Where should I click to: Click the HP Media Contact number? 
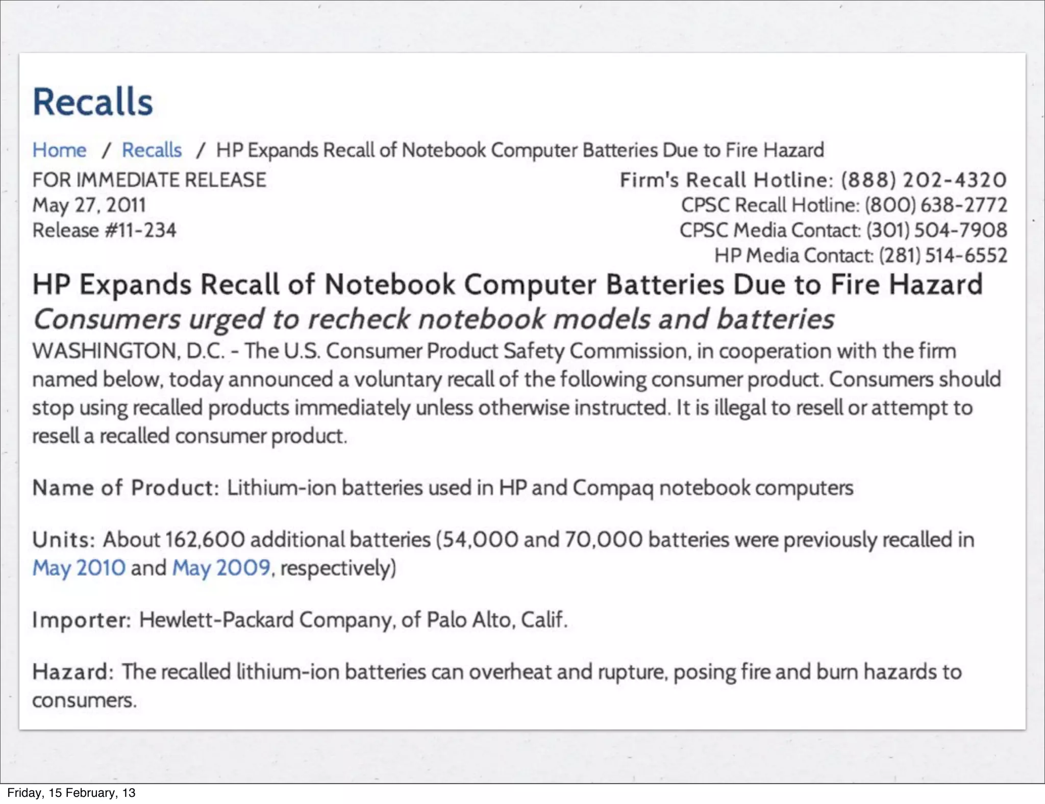click(x=943, y=255)
